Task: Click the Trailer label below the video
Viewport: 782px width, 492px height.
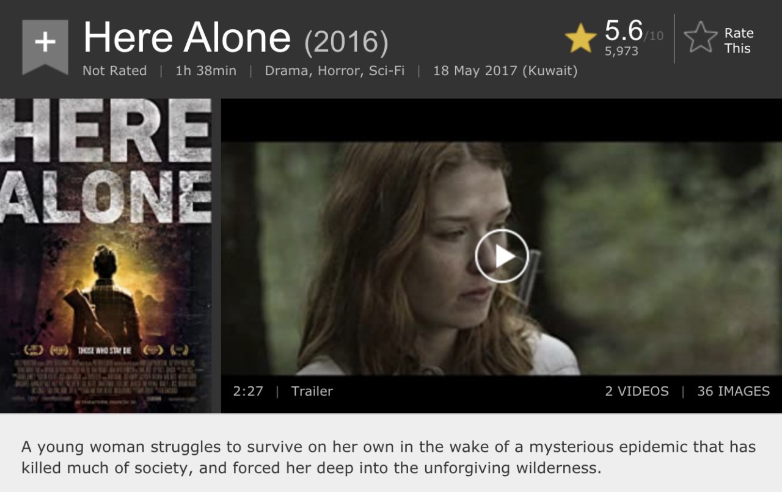Action: coord(312,391)
